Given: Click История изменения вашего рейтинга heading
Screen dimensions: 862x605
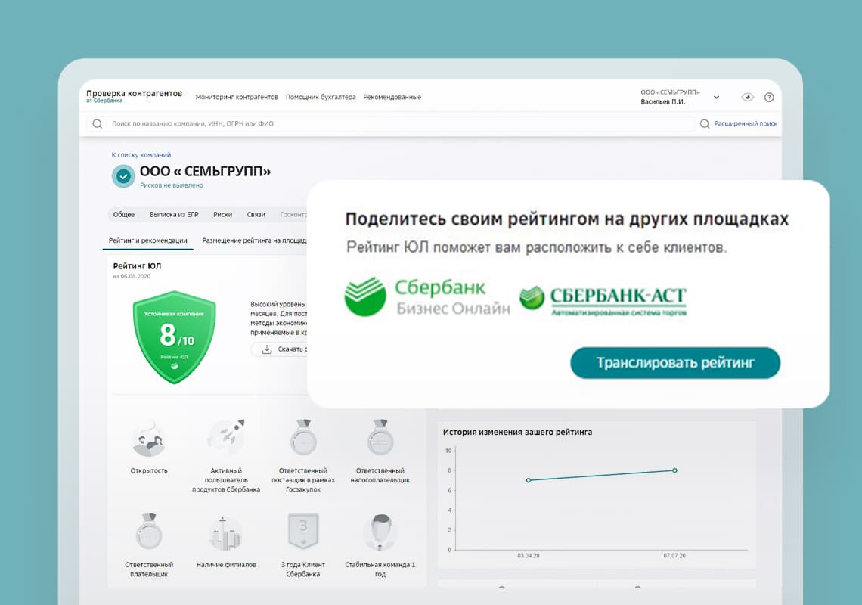Looking at the screenshot, I should coord(517,433).
